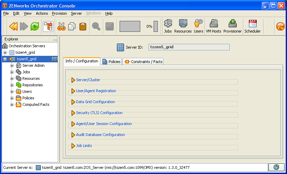The image size is (287, 174).
Task: Expand Security (TLS) Configuration section
Action: [73, 113]
